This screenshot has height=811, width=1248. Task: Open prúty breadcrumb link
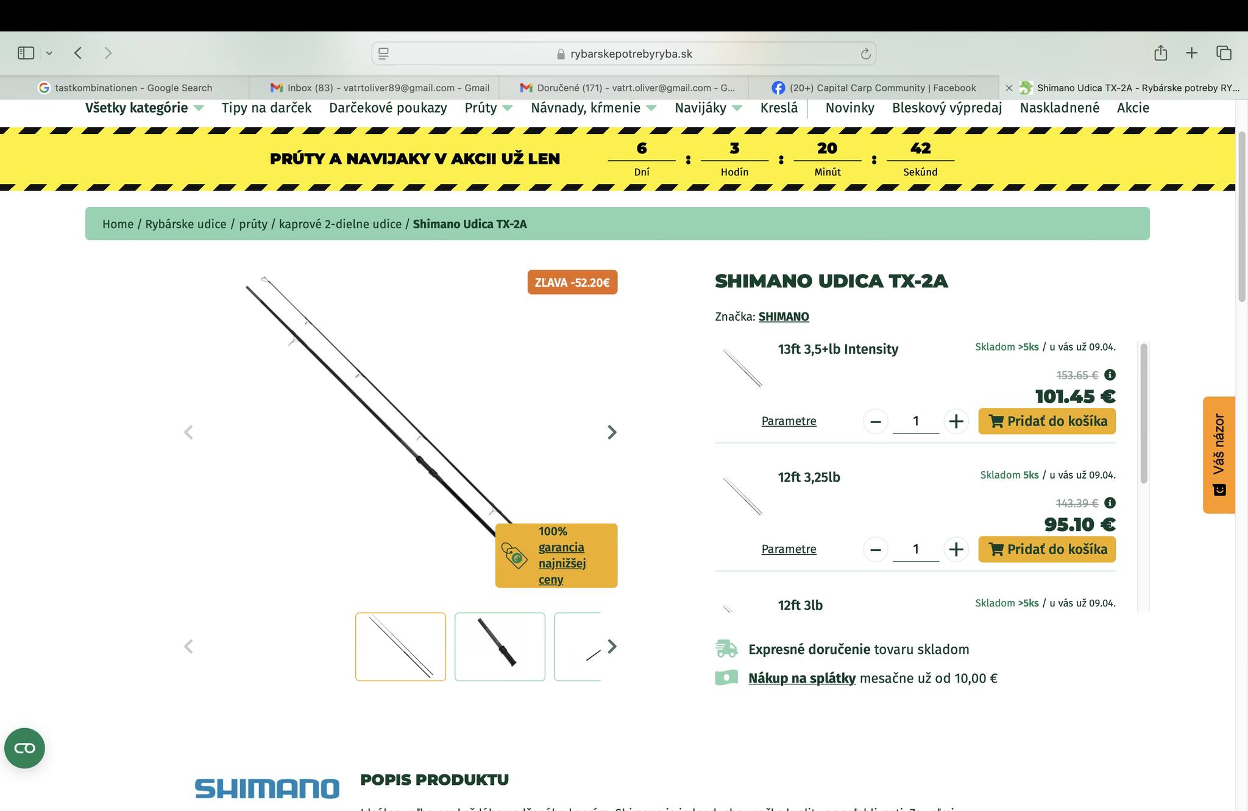pyautogui.click(x=253, y=224)
